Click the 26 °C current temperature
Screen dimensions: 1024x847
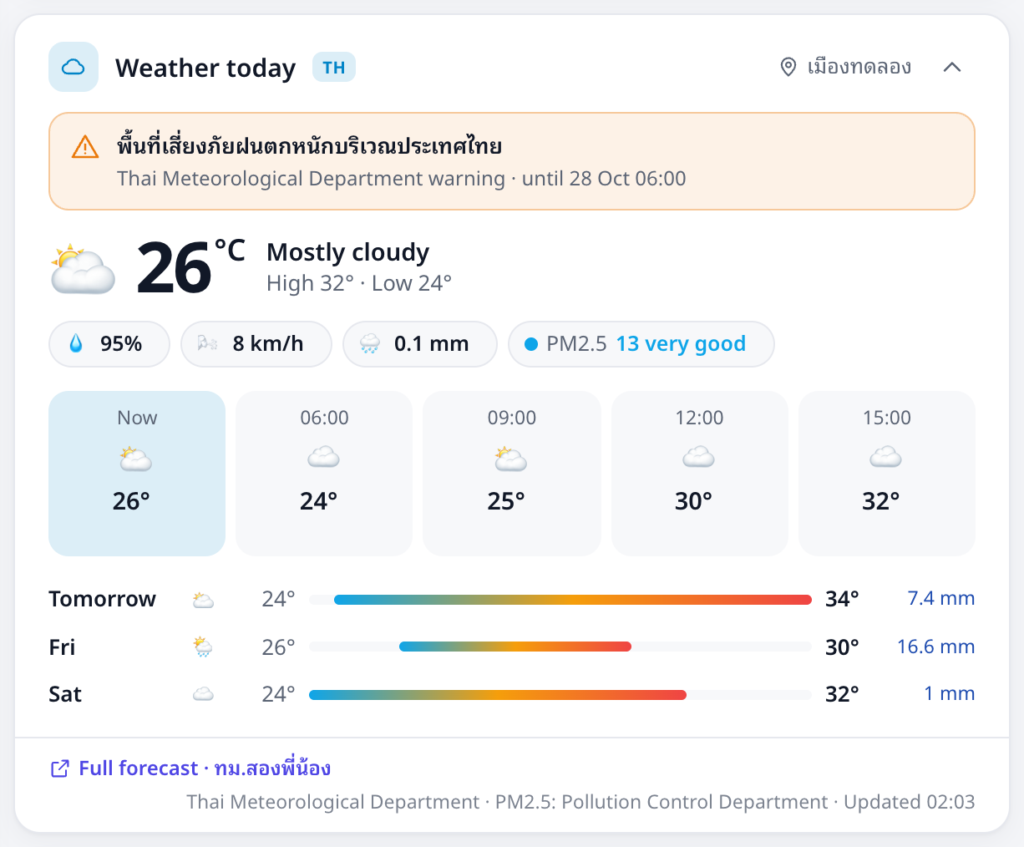click(x=190, y=267)
